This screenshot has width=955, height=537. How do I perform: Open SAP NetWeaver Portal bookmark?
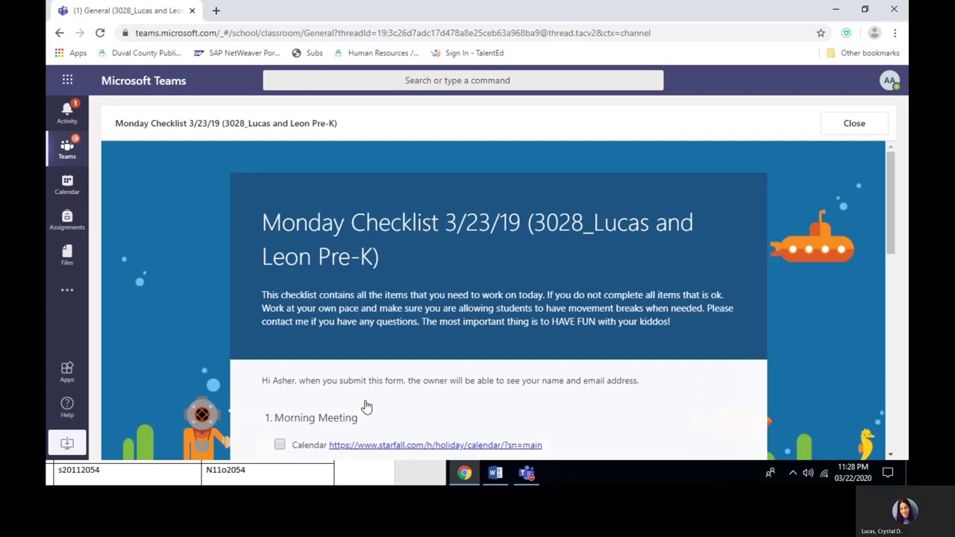tap(237, 53)
